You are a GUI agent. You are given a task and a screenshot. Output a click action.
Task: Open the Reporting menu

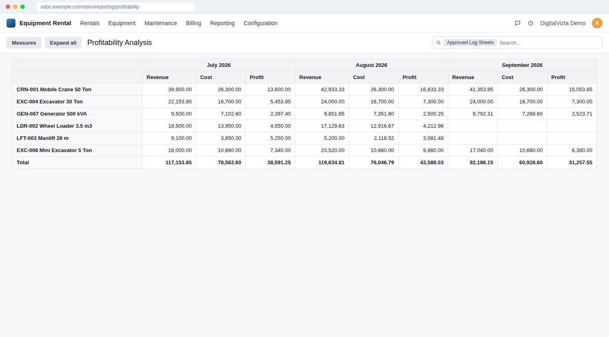click(222, 23)
